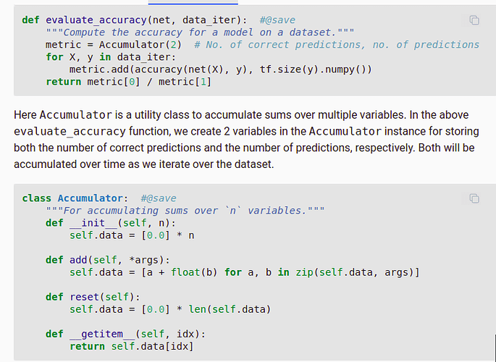Image resolution: width=496 pixels, height=362 pixels.
Task: Click the __init__ method name
Action: click(93, 223)
